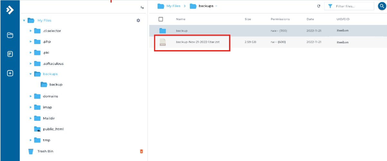Image resolution: width=387 pixels, height=161 pixels.
Task: Select the public_html folder in tree
Action: [x=53, y=129]
